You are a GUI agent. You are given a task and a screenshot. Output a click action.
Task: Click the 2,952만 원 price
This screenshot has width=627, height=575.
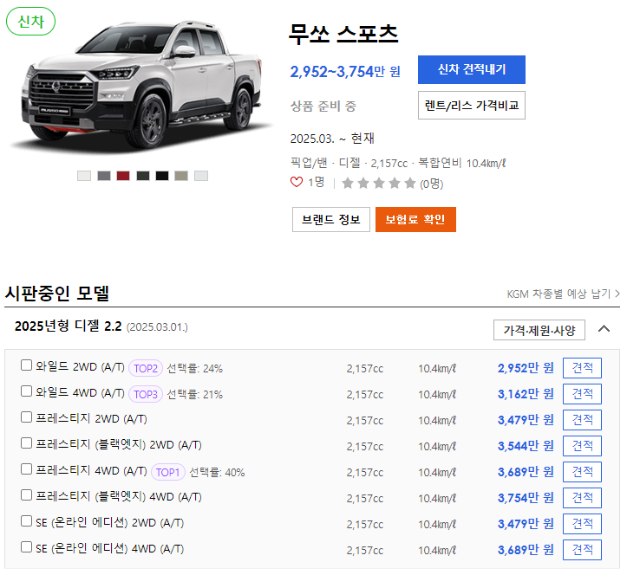(526, 368)
